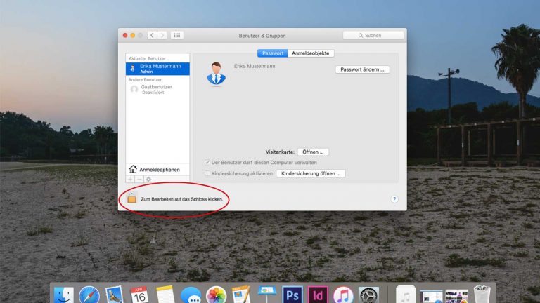Switch to the Anmeldeobjekte tab
Screen dimensions: 540x303
(x=311, y=53)
